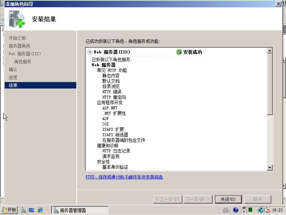
Task: Click the ASP.NET entry
Action: coord(110,108)
